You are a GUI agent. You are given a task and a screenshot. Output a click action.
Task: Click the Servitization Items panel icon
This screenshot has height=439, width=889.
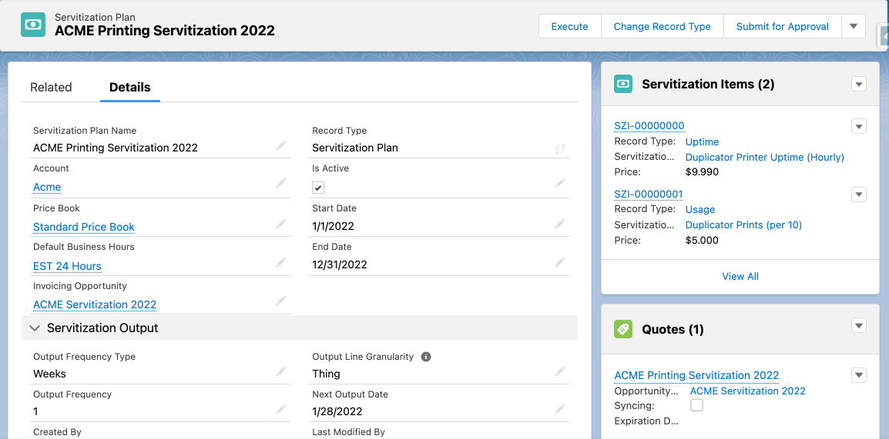[623, 84]
